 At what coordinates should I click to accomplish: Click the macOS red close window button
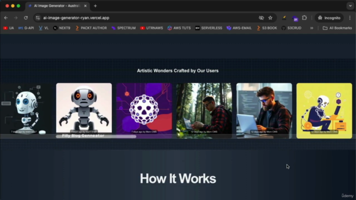tap(7, 6)
